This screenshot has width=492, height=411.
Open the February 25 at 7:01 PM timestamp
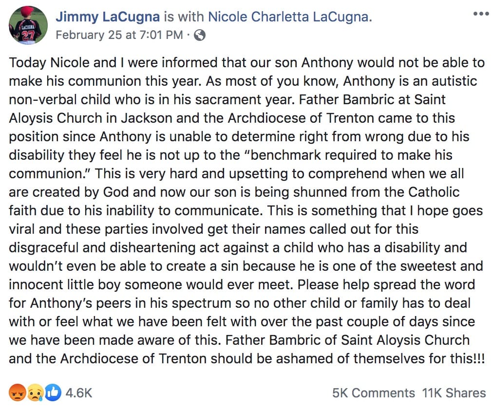click(x=119, y=35)
